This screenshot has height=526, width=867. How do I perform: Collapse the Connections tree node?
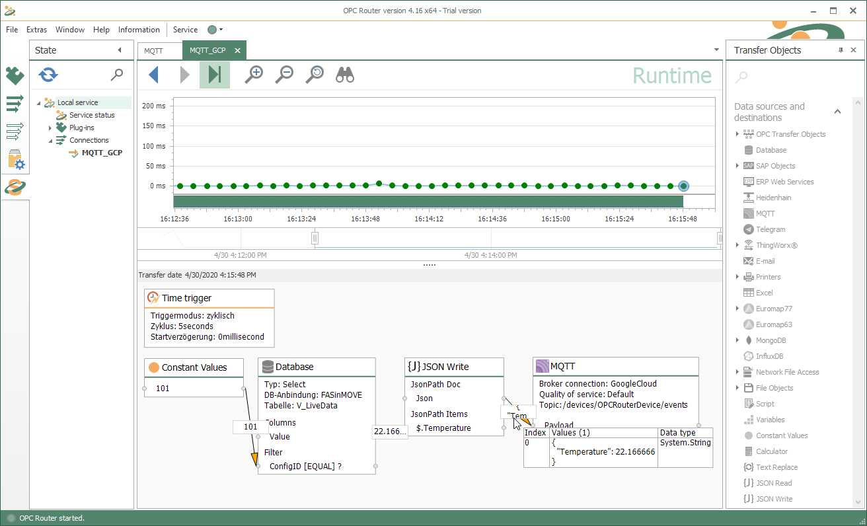[x=50, y=140]
